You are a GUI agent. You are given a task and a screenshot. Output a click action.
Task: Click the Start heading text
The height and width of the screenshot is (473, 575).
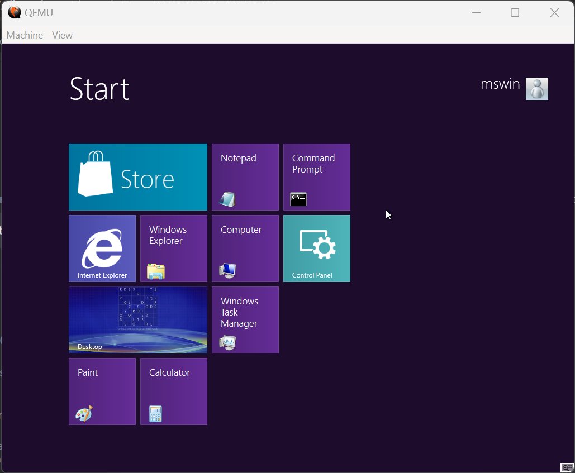pos(99,89)
